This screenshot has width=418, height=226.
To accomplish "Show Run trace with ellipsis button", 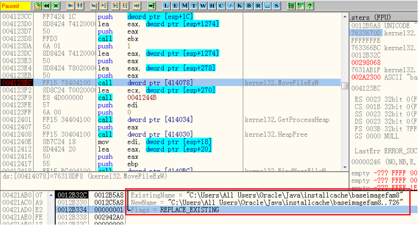I will [267, 6].
